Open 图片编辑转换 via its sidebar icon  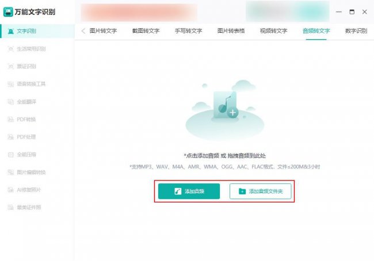coord(11,172)
